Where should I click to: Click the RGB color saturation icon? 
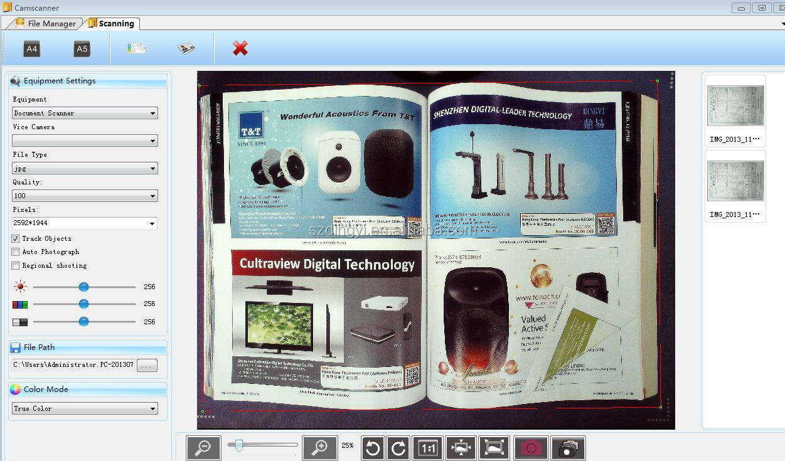(x=20, y=304)
